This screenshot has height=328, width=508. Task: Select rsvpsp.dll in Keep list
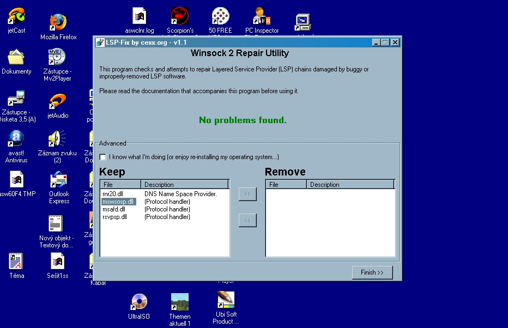(x=114, y=217)
